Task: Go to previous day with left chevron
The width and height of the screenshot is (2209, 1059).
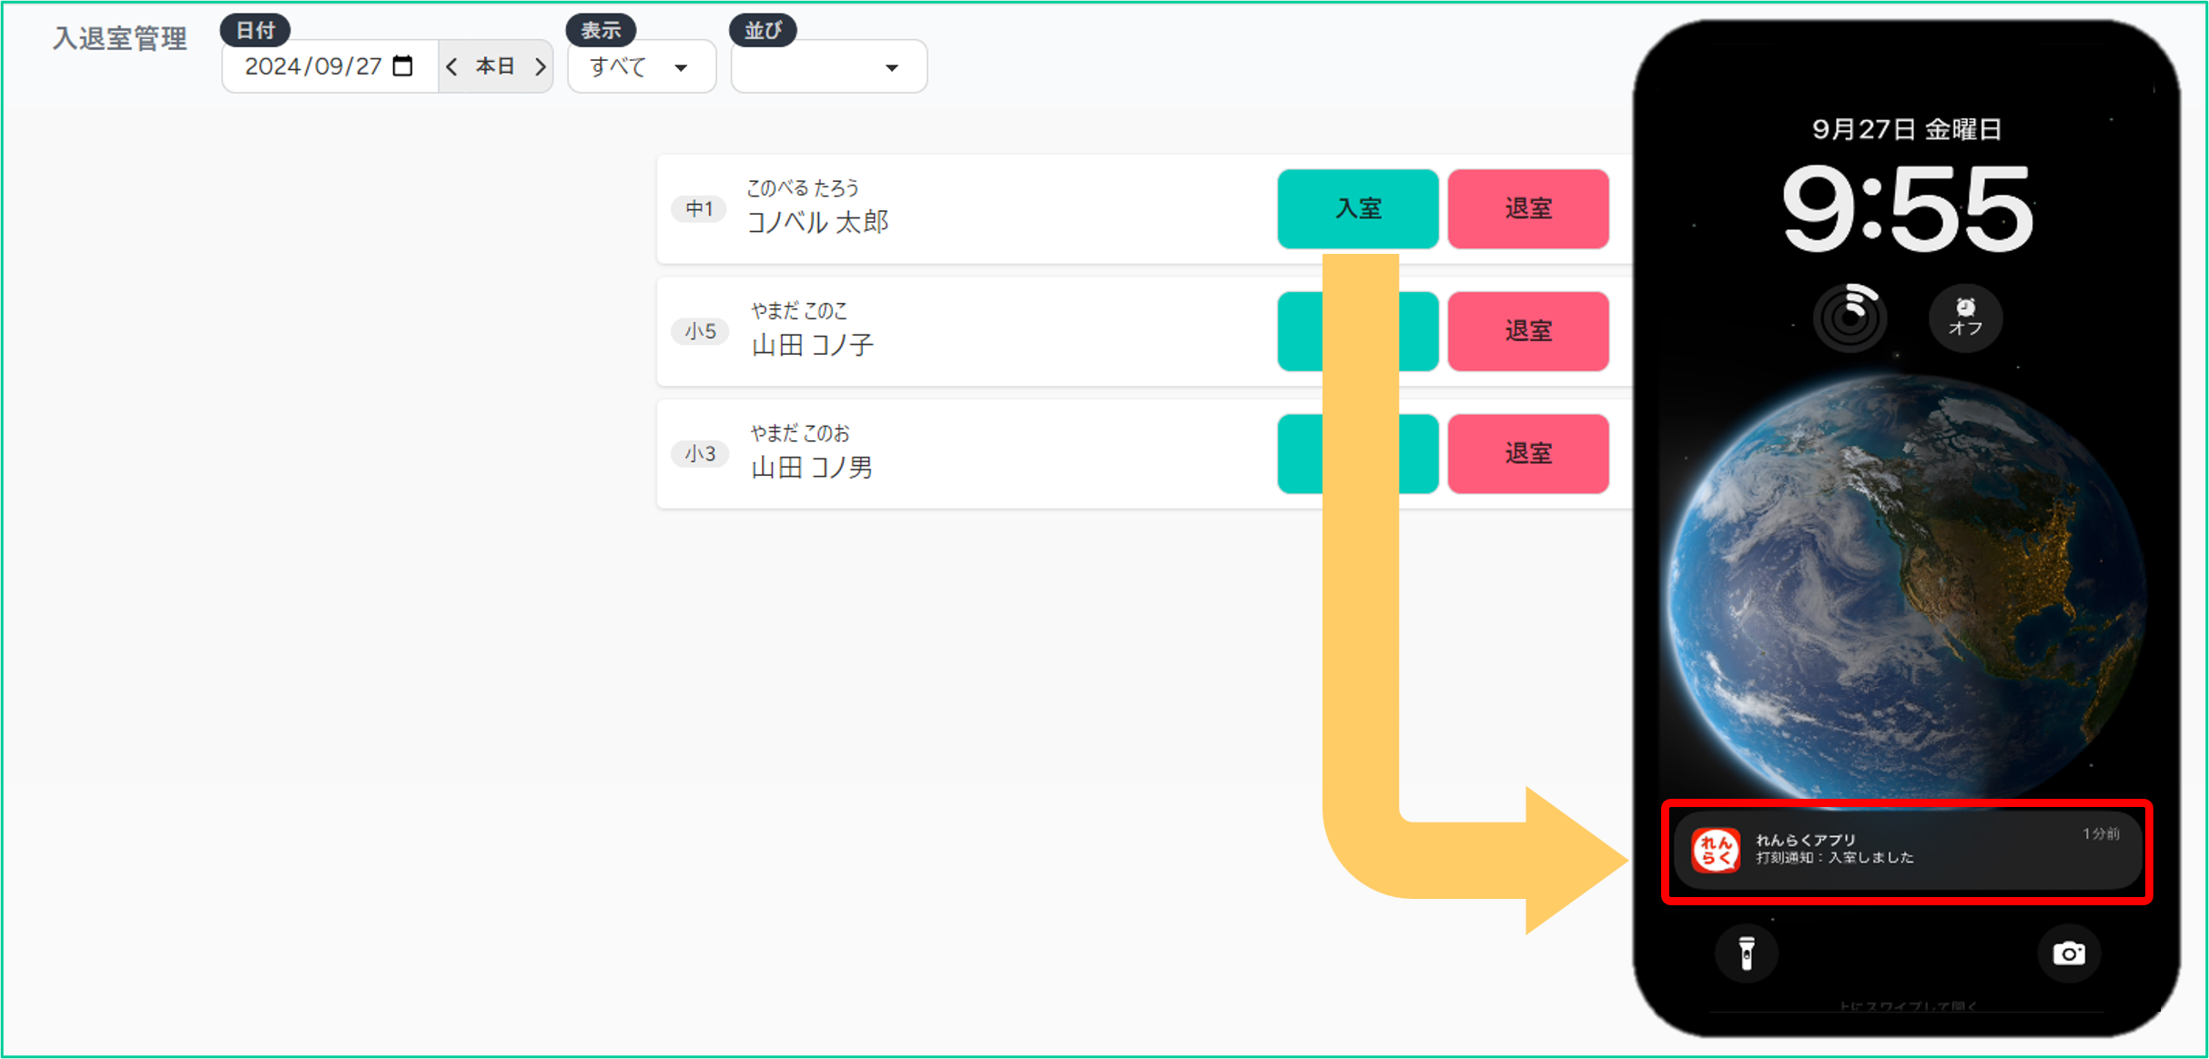Action: tap(451, 66)
